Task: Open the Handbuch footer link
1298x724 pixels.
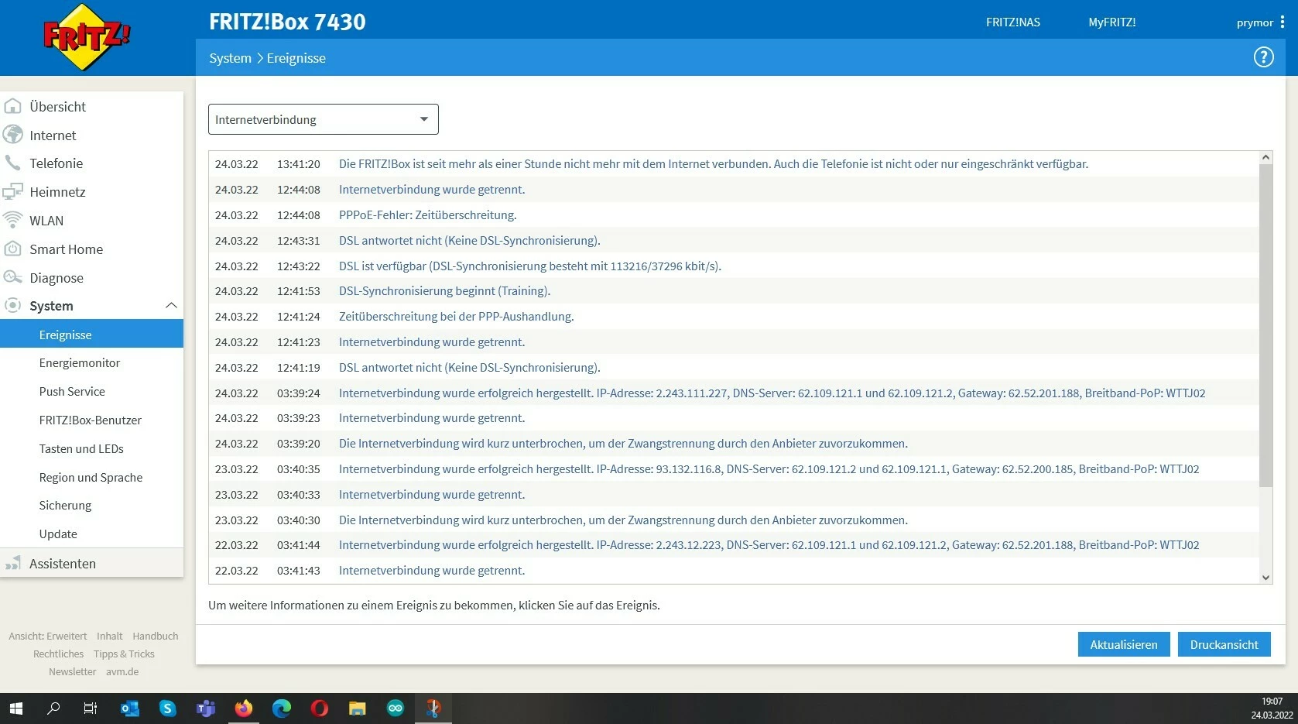Action: click(x=156, y=636)
